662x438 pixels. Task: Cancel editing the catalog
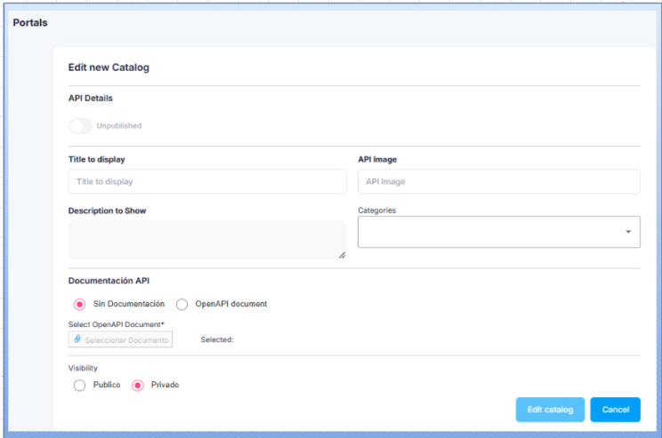(615, 410)
